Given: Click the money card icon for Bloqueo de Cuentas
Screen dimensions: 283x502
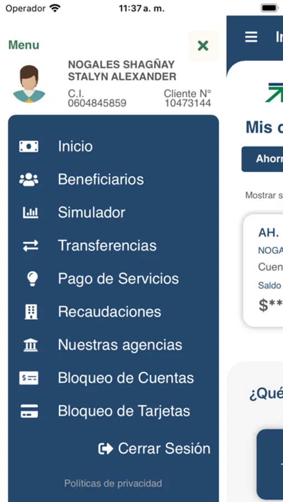Looking at the screenshot, I should 29,378.
